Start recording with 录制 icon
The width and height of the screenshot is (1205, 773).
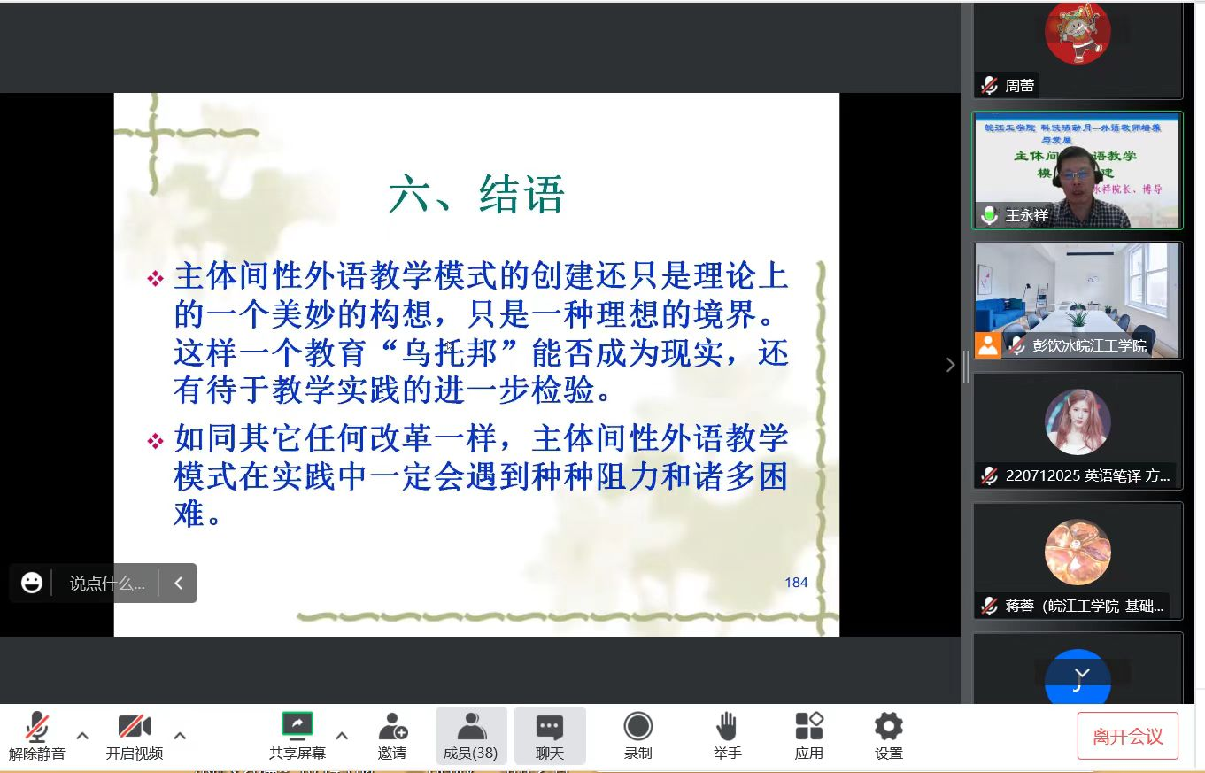637,728
